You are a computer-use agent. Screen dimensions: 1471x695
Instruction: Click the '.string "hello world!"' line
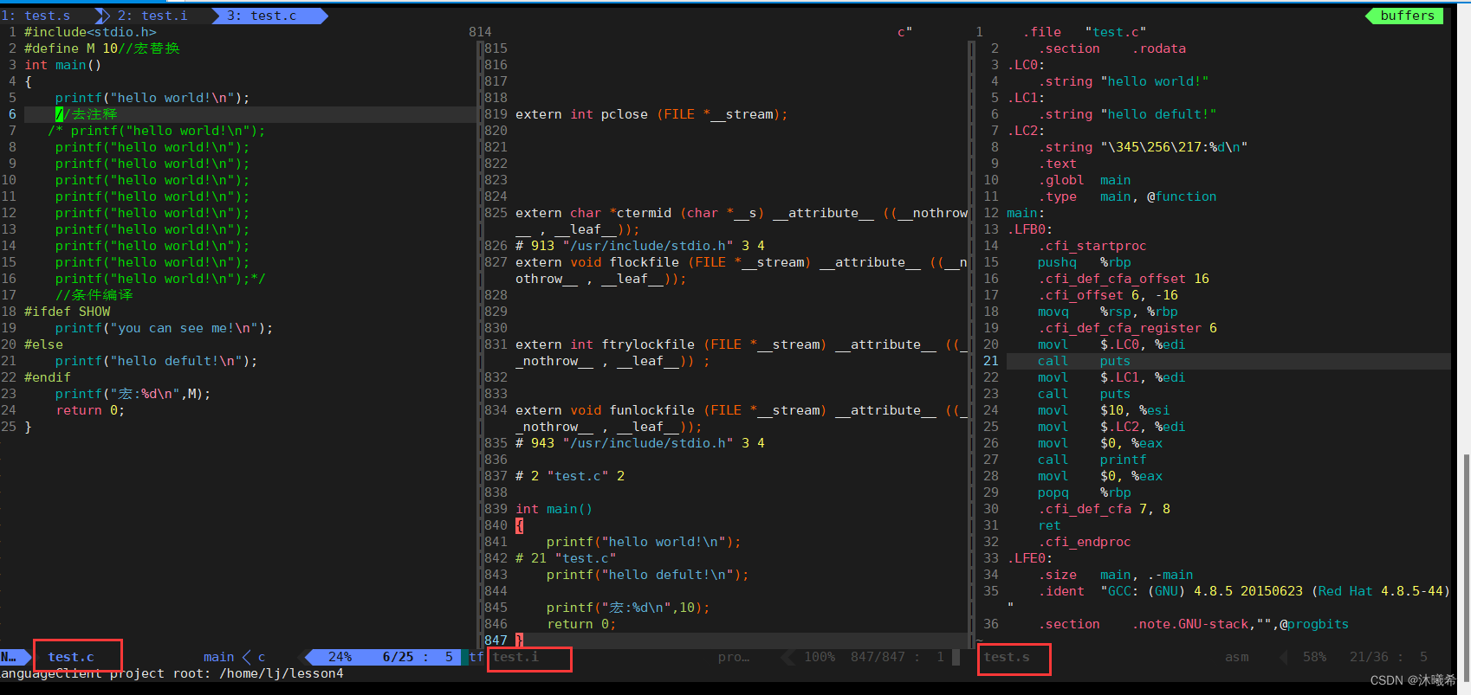[1124, 81]
